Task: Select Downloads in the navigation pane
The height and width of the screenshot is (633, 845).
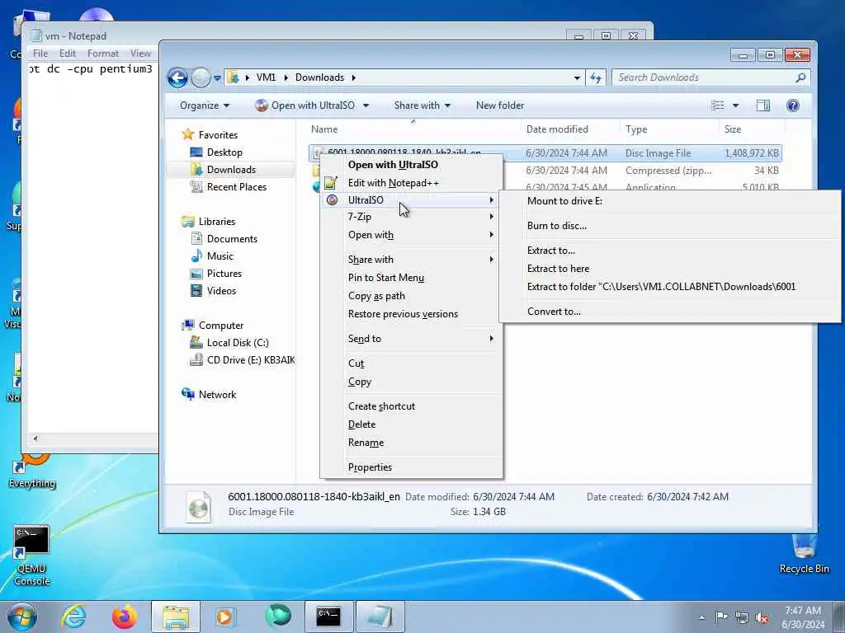Action: click(x=231, y=170)
